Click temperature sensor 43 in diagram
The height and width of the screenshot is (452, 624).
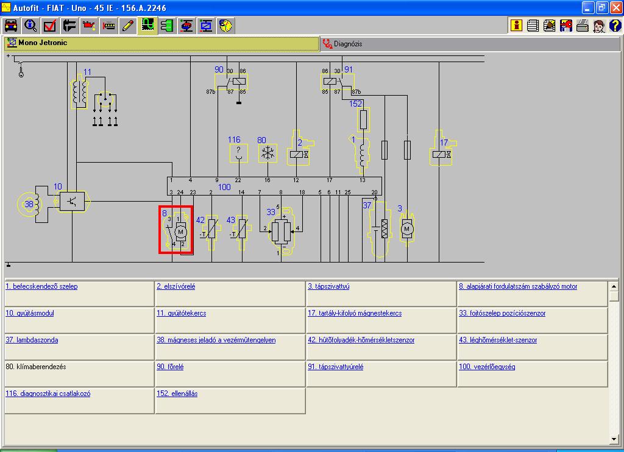(241, 232)
